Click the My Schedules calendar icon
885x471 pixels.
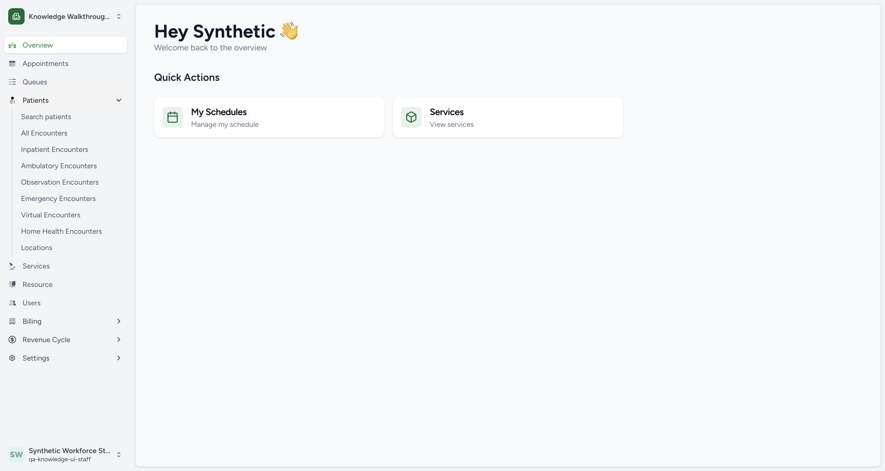click(173, 117)
